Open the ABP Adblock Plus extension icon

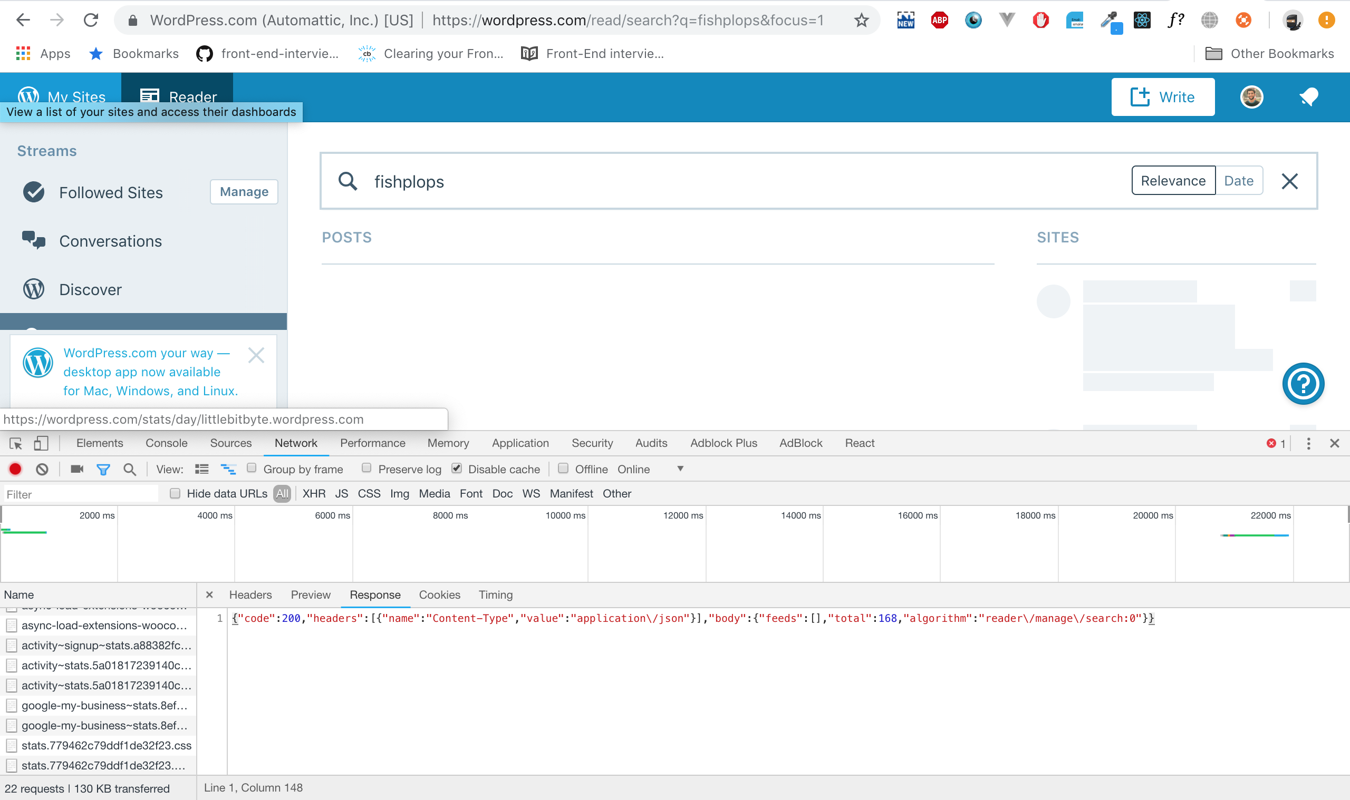940,21
